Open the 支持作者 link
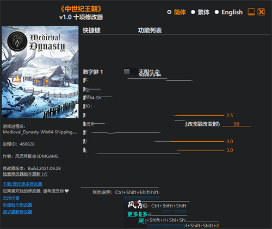 click(11, 198)
